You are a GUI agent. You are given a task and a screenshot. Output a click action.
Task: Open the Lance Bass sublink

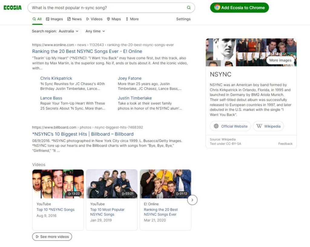[x=51, y=98]
